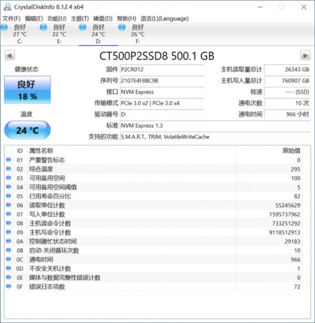
Task: Open the 编辑(E) menu
Action: pyautogui.click(x=34, y=18)
